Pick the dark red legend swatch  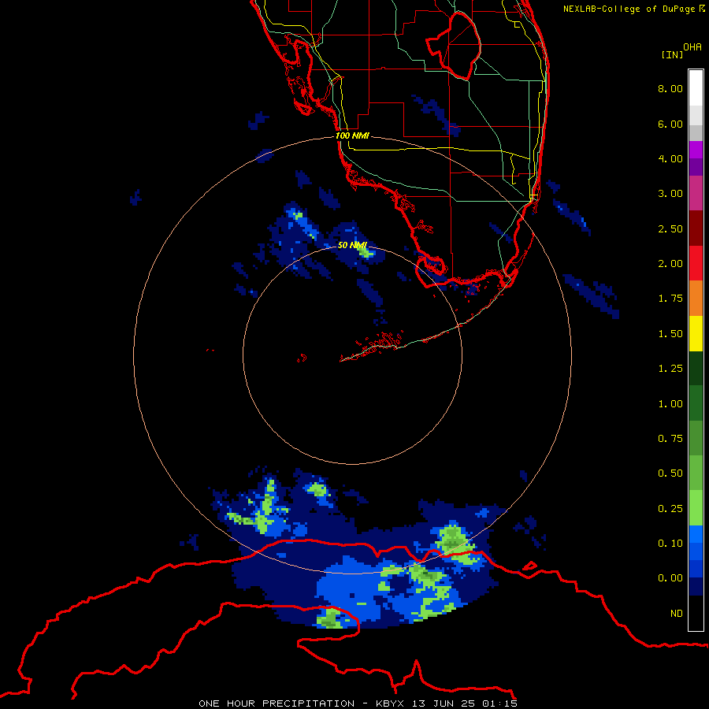tap(696, 228)
